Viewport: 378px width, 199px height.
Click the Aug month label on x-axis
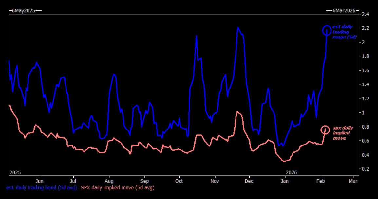pos(109,181)
